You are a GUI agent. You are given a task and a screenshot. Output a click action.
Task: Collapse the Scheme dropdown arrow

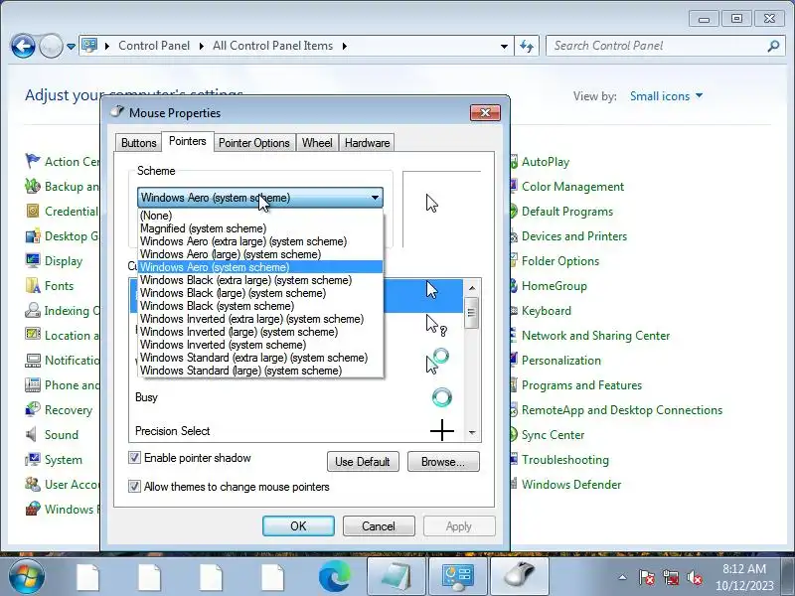[375, 198]
